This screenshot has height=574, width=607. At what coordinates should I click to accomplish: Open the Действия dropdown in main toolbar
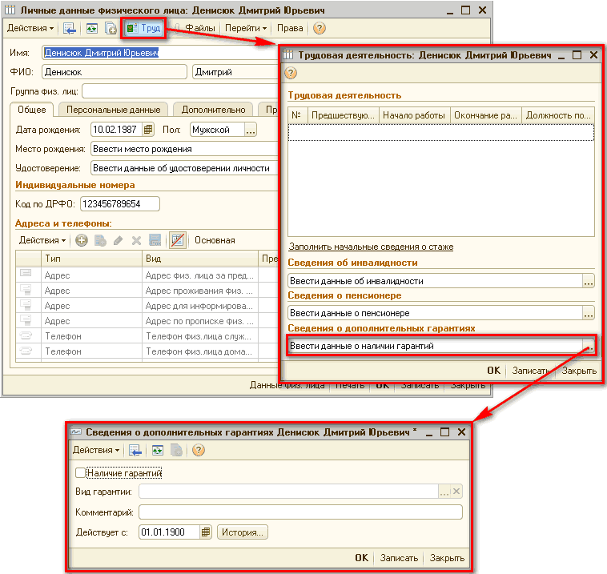pyautogui.click(x=30, y=28)
